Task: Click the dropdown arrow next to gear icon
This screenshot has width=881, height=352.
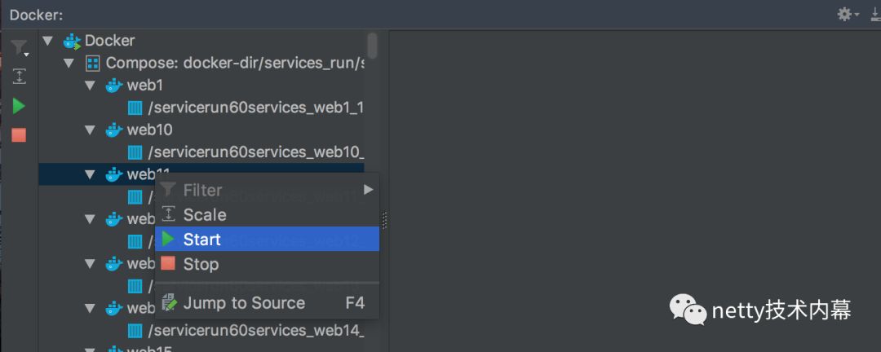Action: point(857,15)
